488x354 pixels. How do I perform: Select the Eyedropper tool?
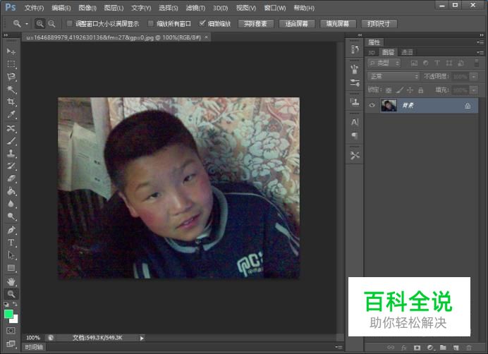(11, 115)
